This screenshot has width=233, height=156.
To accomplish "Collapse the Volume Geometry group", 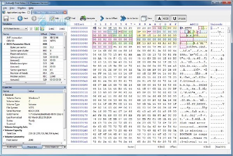I will coord(3,137).
